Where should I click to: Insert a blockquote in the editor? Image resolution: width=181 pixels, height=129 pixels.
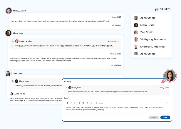click(x=91, y=103)
